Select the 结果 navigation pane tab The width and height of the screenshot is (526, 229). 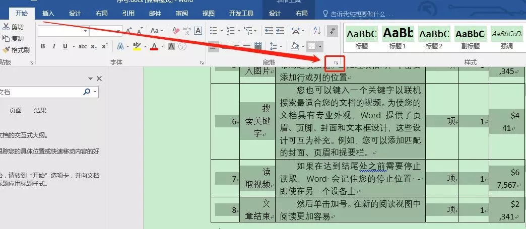tap(40, 110)
